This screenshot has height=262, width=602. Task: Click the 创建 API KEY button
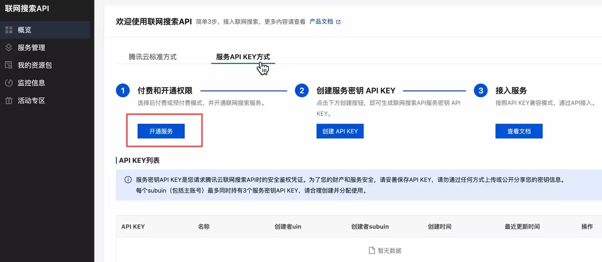tap(340, 131)
